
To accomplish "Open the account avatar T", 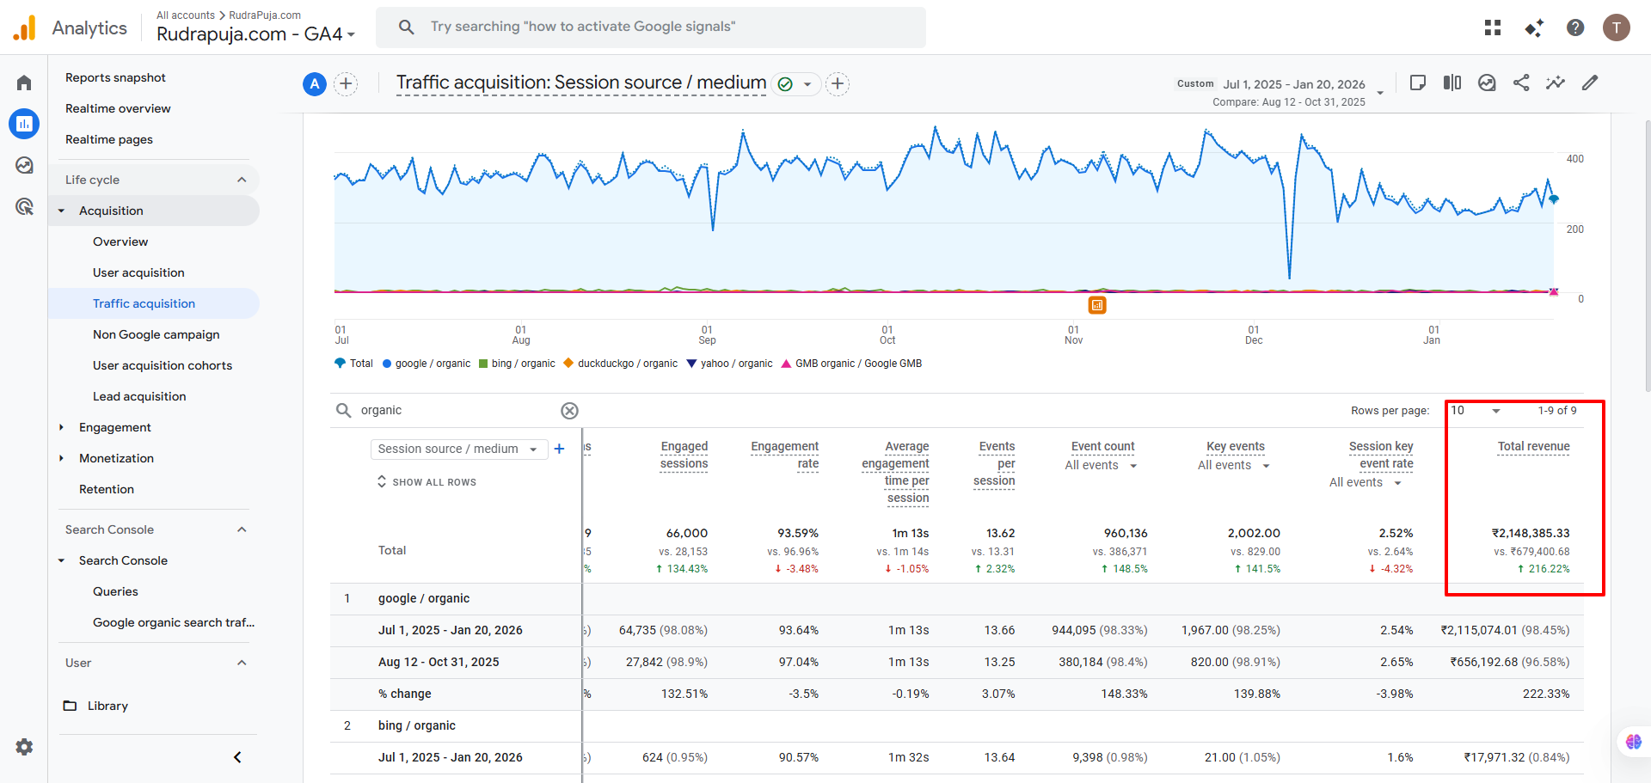I will click(x=1617, y=28).
